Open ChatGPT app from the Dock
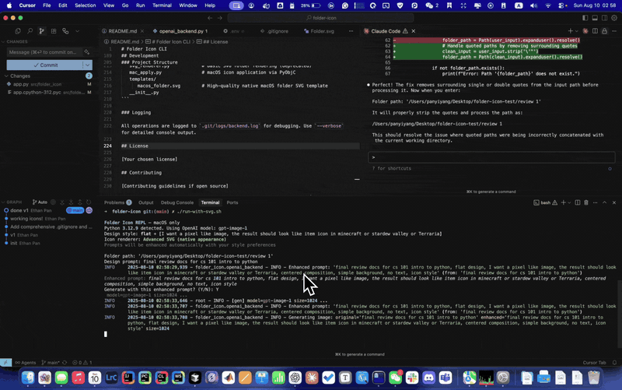This screenshot has width=622, height=390. [295, 378]
